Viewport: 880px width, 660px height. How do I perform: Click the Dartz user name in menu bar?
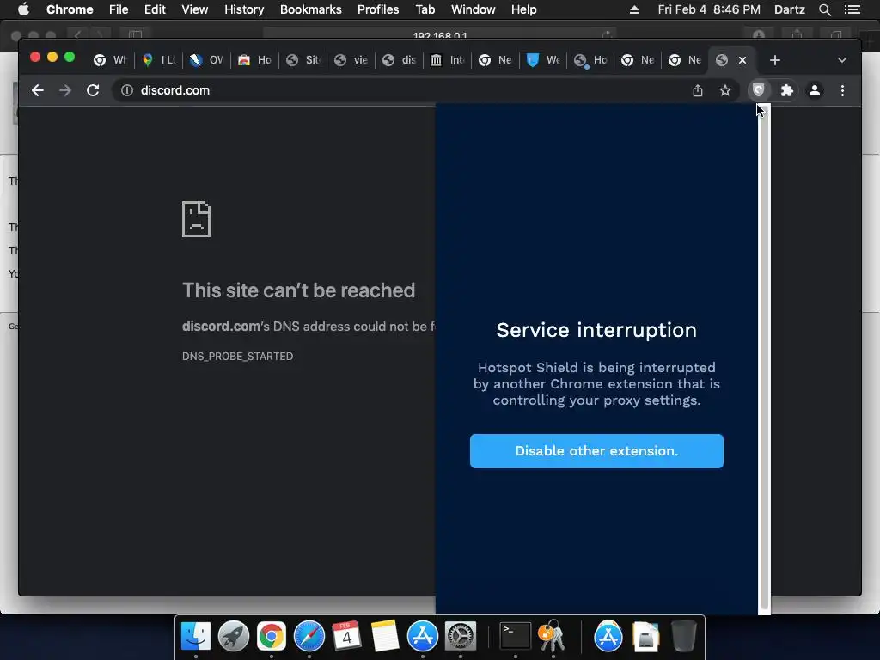pos(790,9)
